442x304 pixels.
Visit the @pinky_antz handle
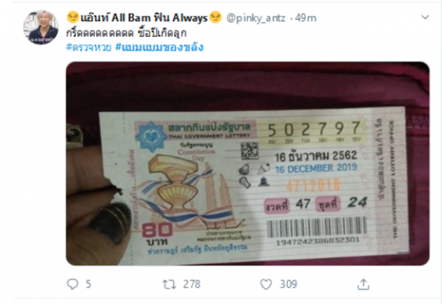(256, 18)
